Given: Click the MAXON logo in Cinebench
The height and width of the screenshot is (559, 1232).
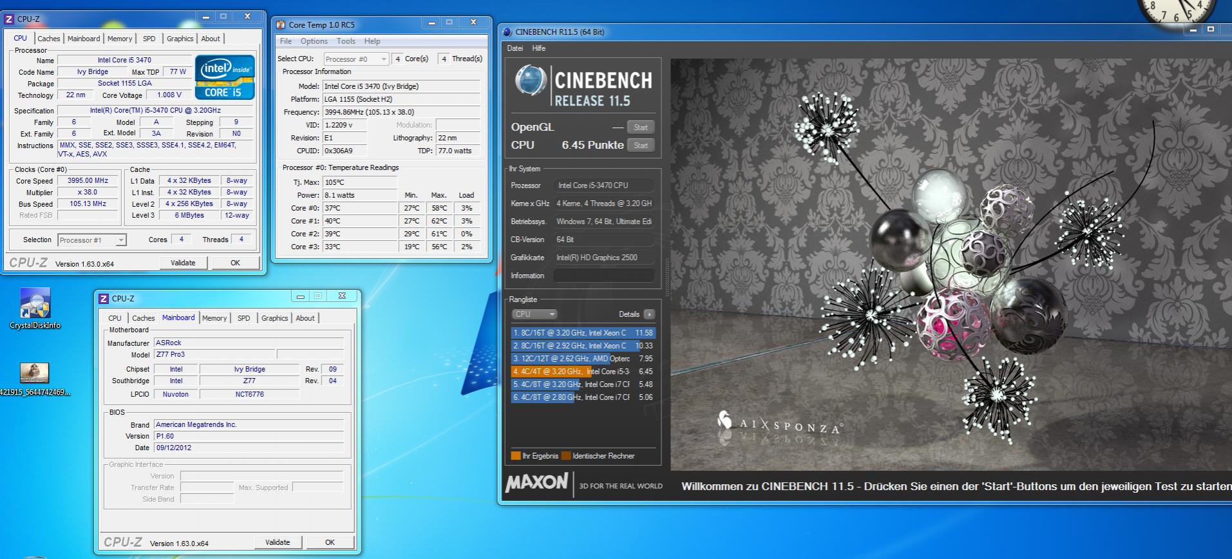Looking at the screenshot, I should point(536,483).
